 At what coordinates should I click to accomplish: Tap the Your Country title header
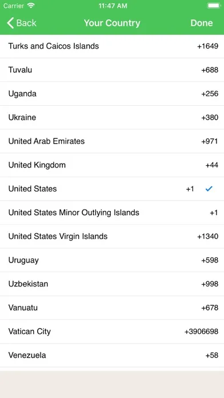pos(112,23)
